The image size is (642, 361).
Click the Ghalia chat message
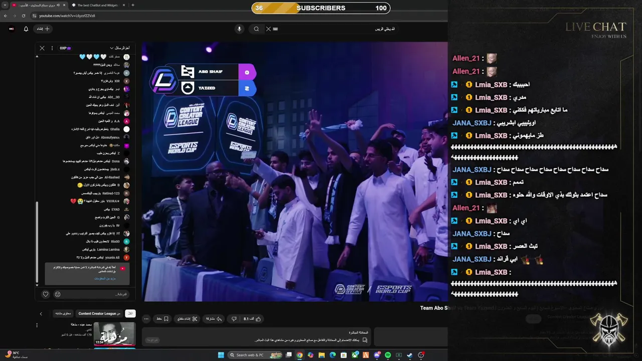[x=100, y=129]
